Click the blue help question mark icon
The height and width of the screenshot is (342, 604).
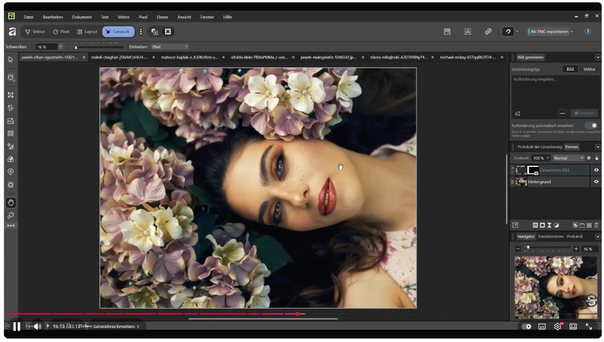(588, 32)
